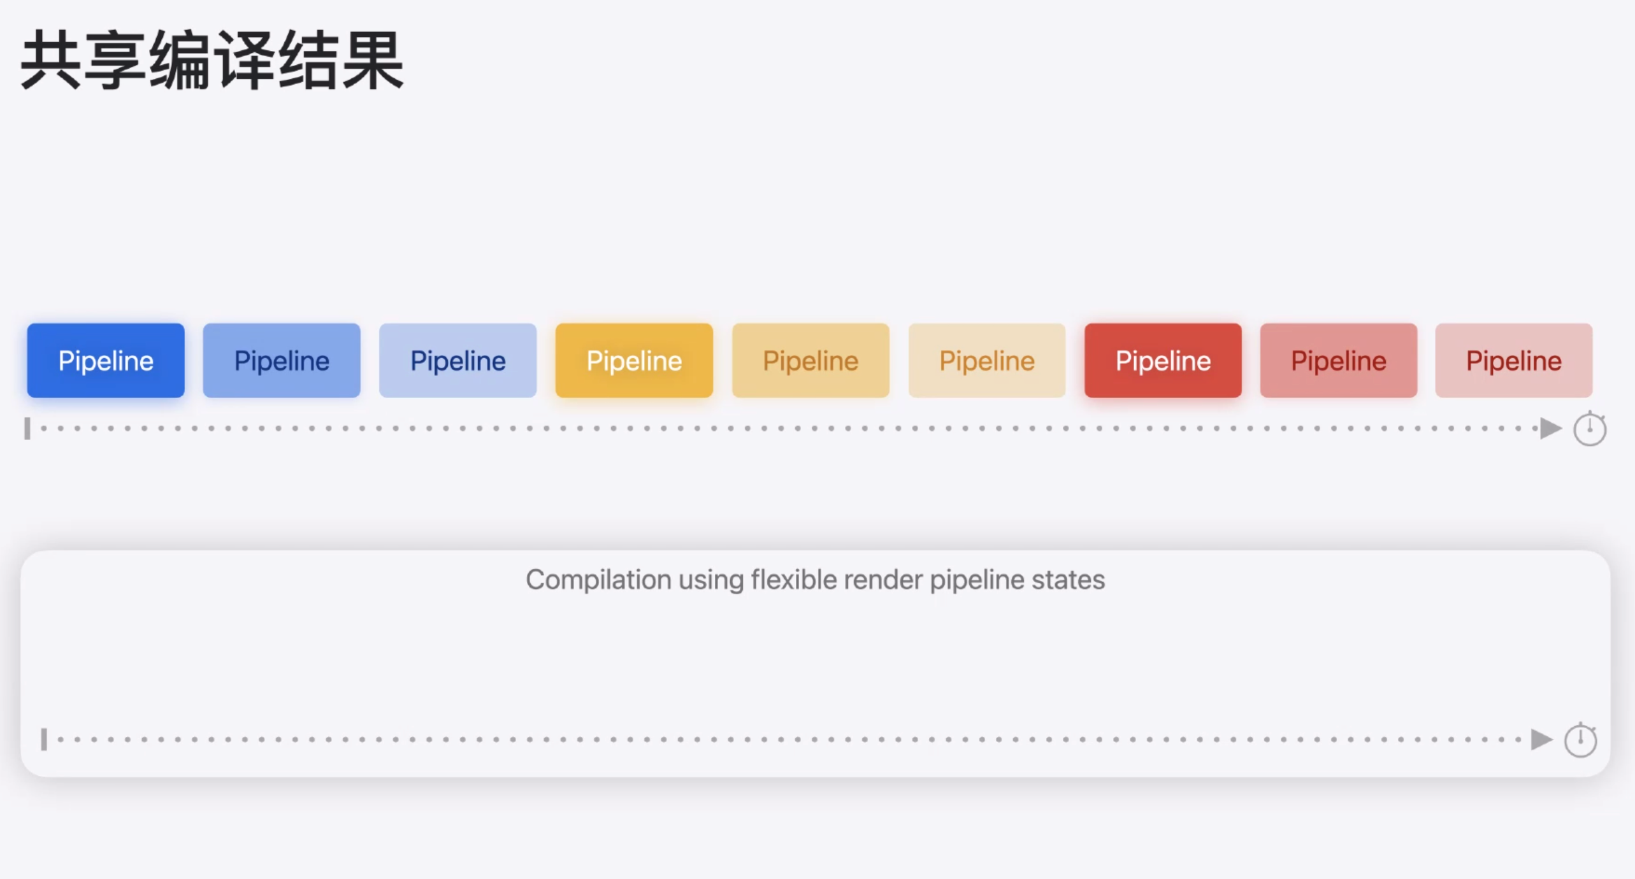The height and width of the screenshot is (879, 1635).
Task: Click the start bar of the lower panel timeline
Action: point(44,740)
